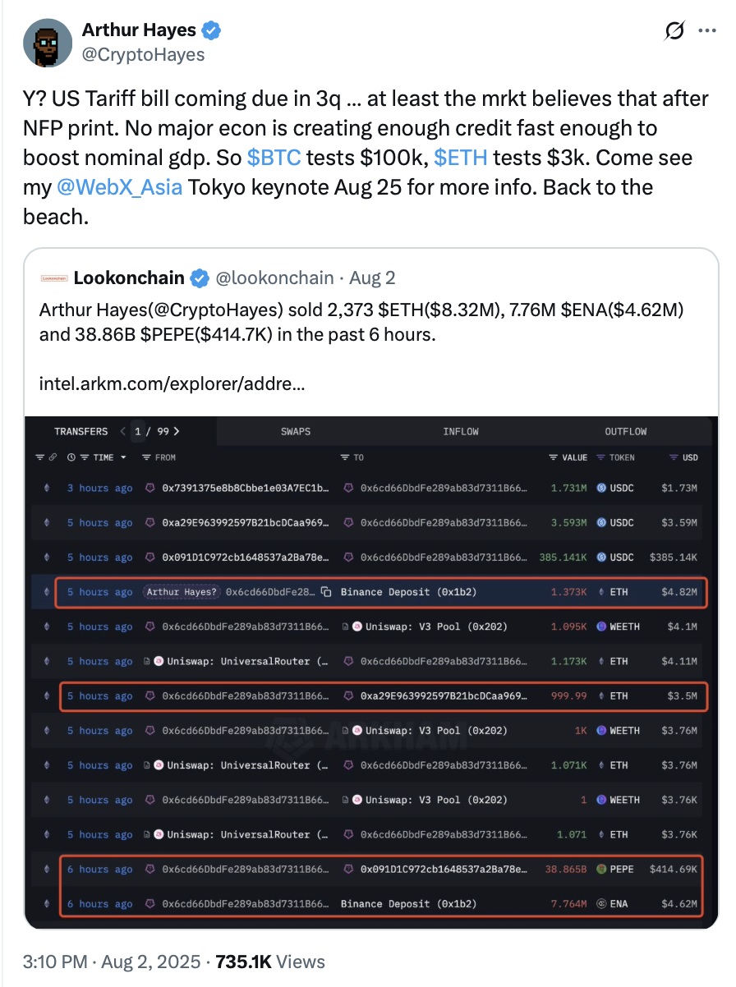Screen dimensions: 736x987
Task: Expand the TIME sort dropdown arrow
Action: tap(123, 457)
